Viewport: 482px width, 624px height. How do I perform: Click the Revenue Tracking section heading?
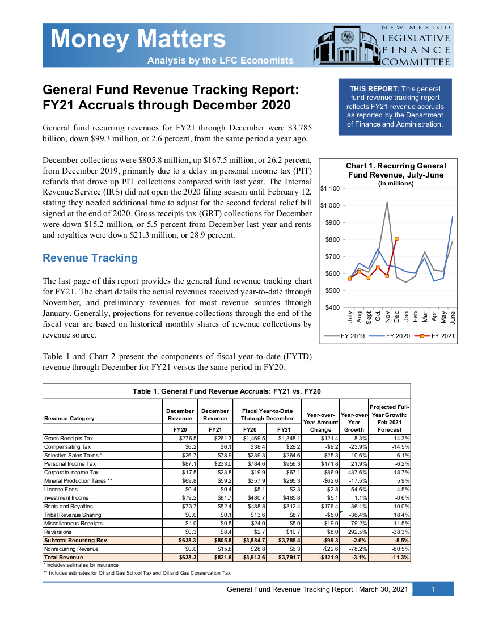[90, 258]
